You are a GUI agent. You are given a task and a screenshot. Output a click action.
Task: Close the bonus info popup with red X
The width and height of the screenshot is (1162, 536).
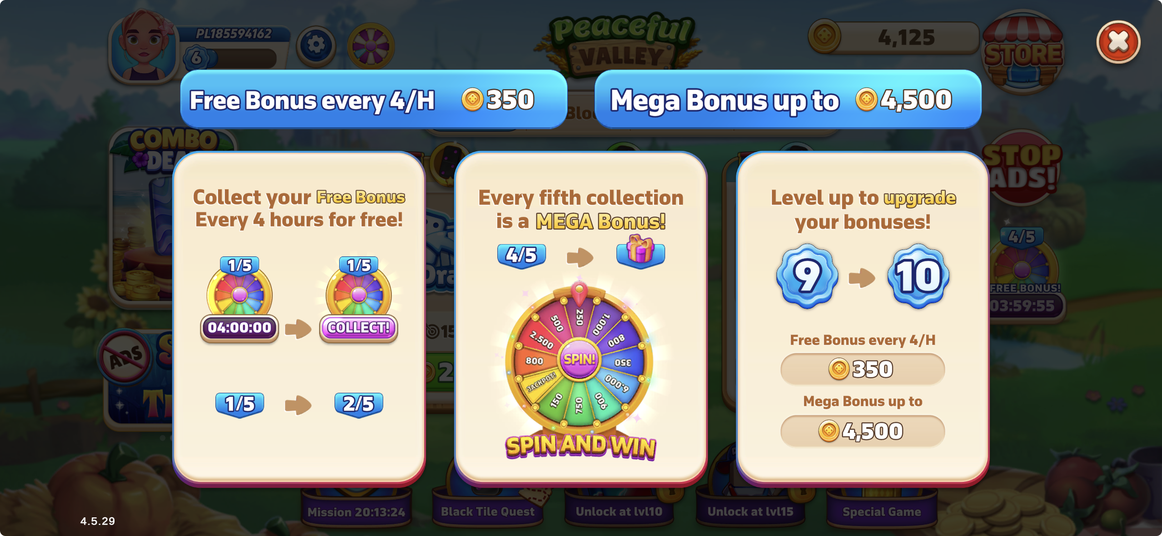[1118, 42]
